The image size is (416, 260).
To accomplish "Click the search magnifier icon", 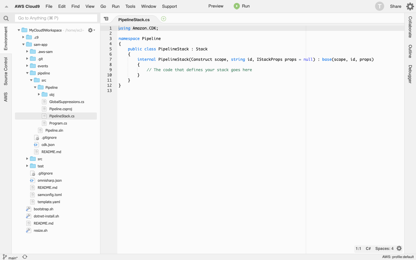I will (6, 18).
